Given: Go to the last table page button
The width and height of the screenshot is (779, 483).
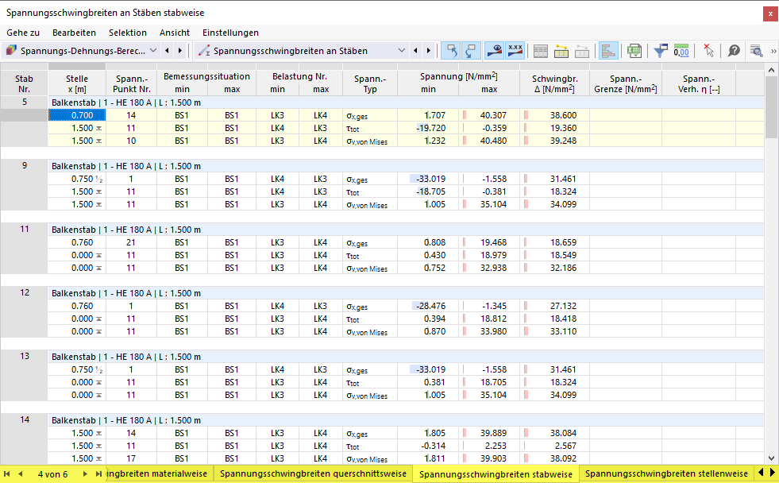Looking at the screenshot, I should (x=98, y=474).
